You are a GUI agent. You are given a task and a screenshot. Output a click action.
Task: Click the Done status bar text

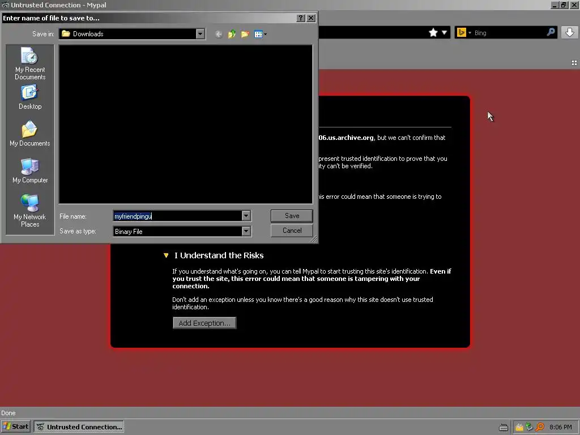[x=8, y=413]
